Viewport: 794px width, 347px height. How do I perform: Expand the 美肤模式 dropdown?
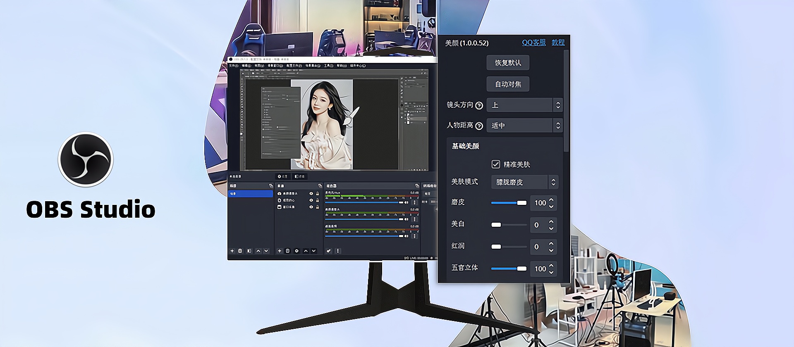pyautogui.click(x=524, y=182)
